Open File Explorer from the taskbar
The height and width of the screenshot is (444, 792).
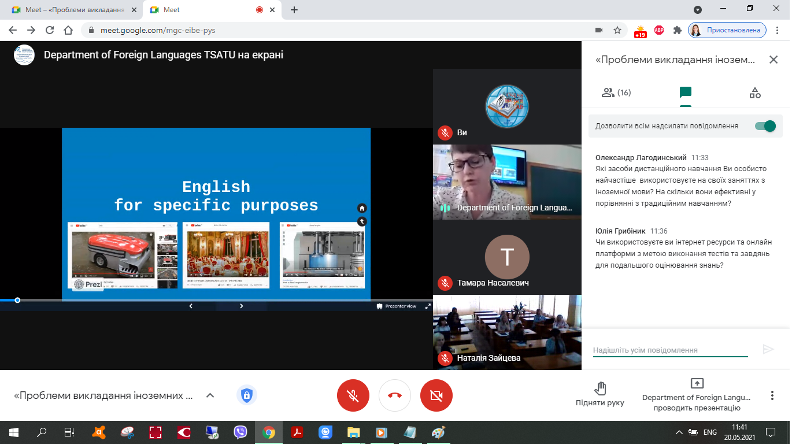pos(353,432)
